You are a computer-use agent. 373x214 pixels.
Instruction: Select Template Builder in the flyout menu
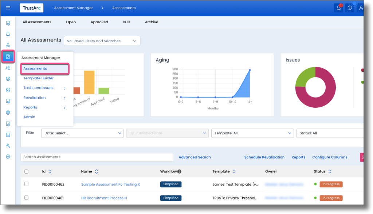click(x=39, y=78)
